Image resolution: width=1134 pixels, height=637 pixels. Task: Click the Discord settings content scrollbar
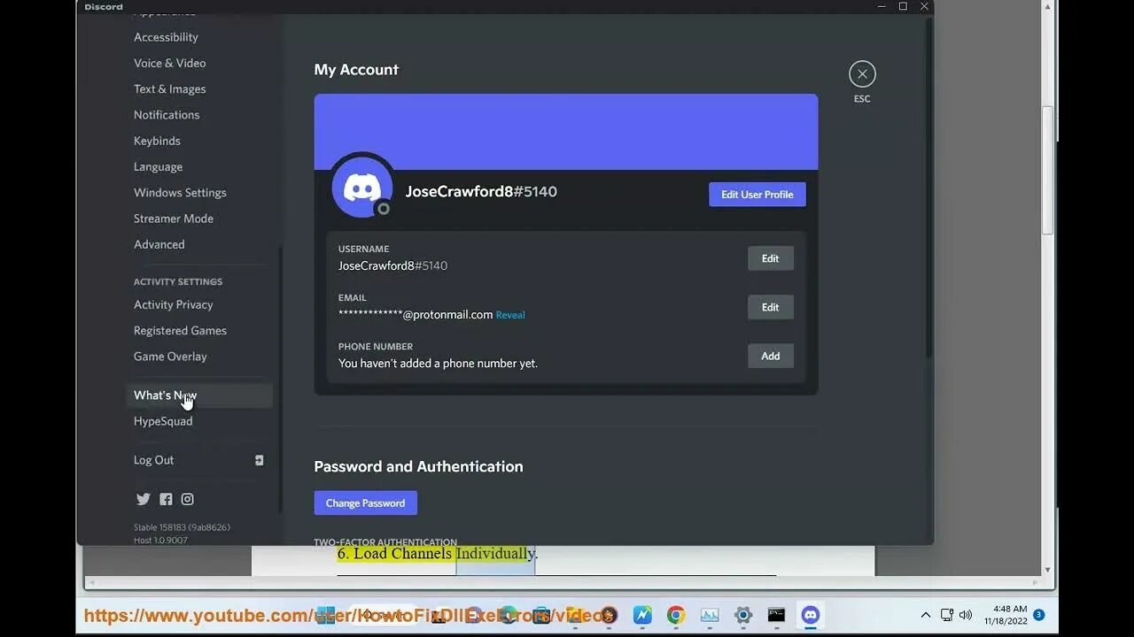click(x=928, y=186)
